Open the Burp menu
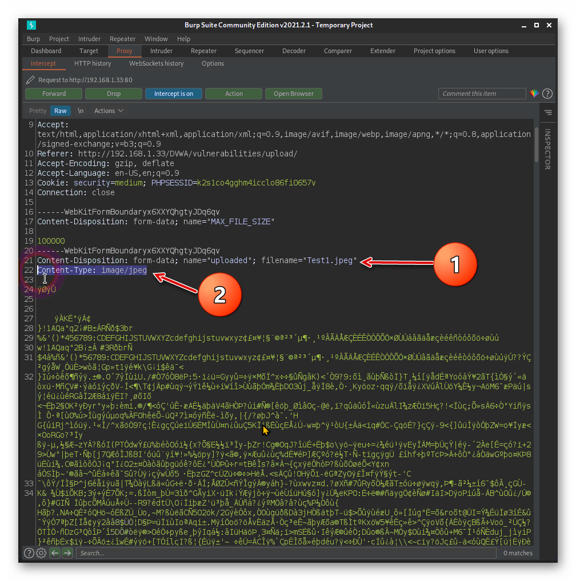Screen dimensions: 576x581 click(33, 39)
